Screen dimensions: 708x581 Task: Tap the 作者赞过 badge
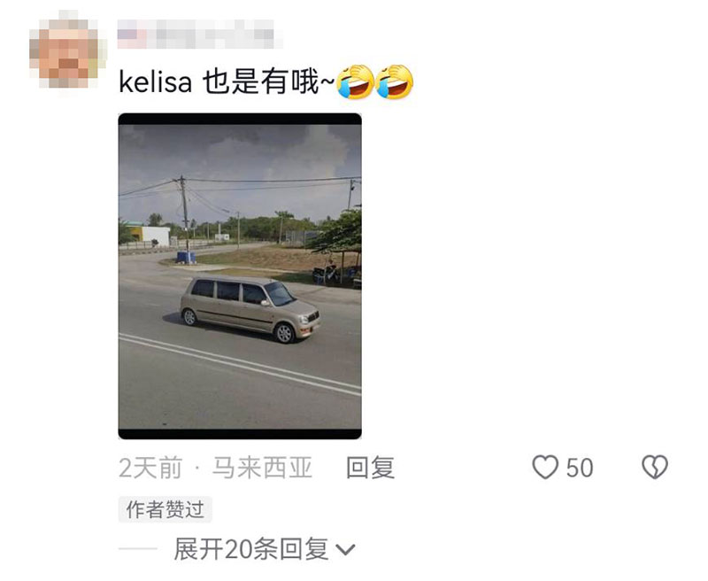[x=165, y=509]
